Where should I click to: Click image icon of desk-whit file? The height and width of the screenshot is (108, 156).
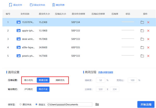click(x=18, y=39)
